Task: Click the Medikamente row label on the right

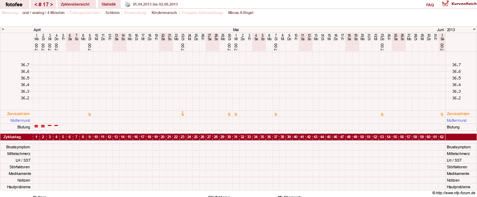Action: (x=458, y=174)
